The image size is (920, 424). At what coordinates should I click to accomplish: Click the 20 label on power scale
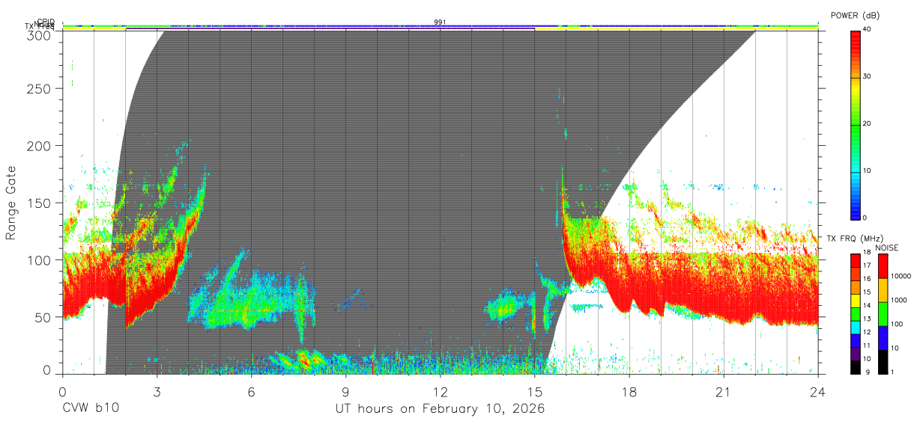click(867, 123)
